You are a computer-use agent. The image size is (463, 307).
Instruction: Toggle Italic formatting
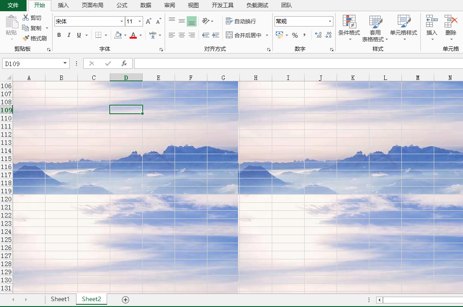coord(68,35)
